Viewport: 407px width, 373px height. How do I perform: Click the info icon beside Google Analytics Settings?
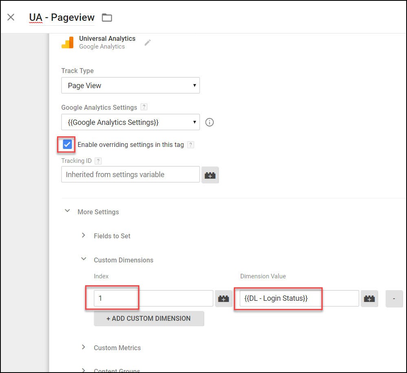point(209,122)
